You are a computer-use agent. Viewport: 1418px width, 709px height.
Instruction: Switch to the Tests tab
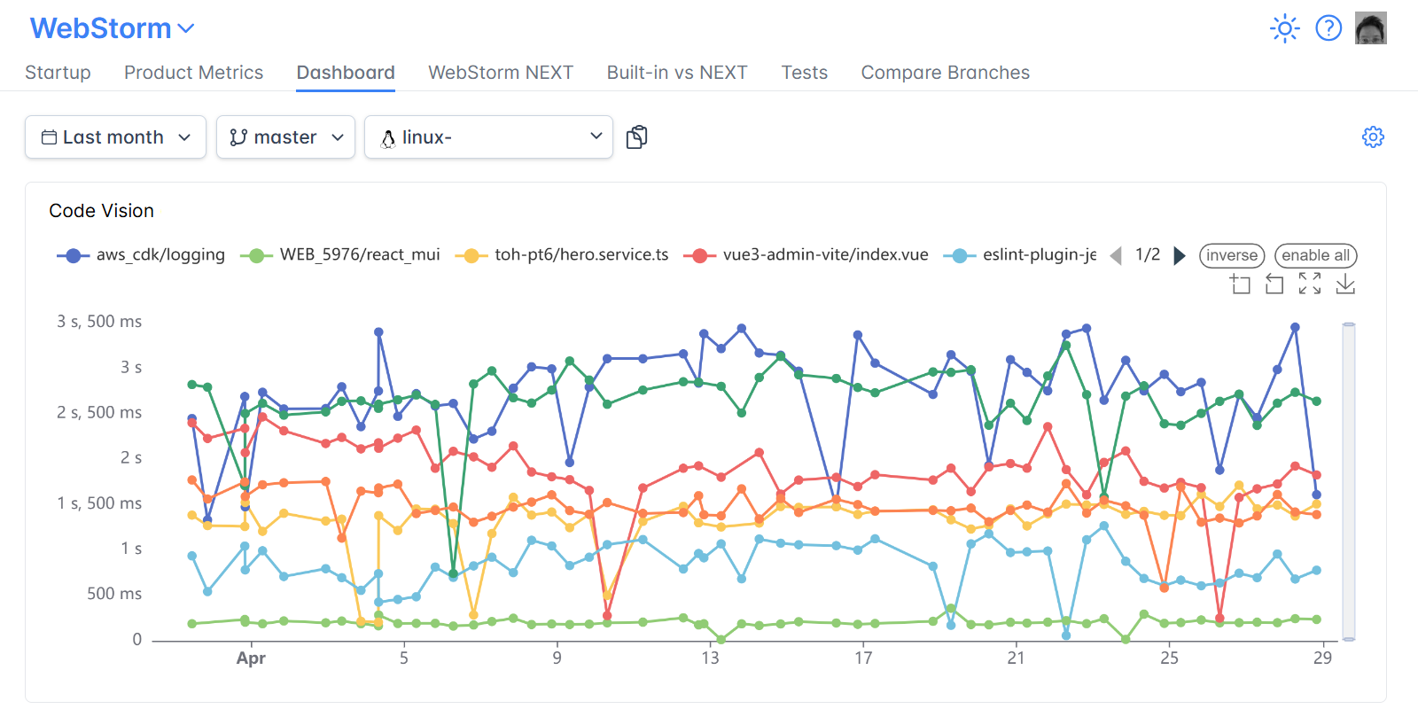pos(804,73)
